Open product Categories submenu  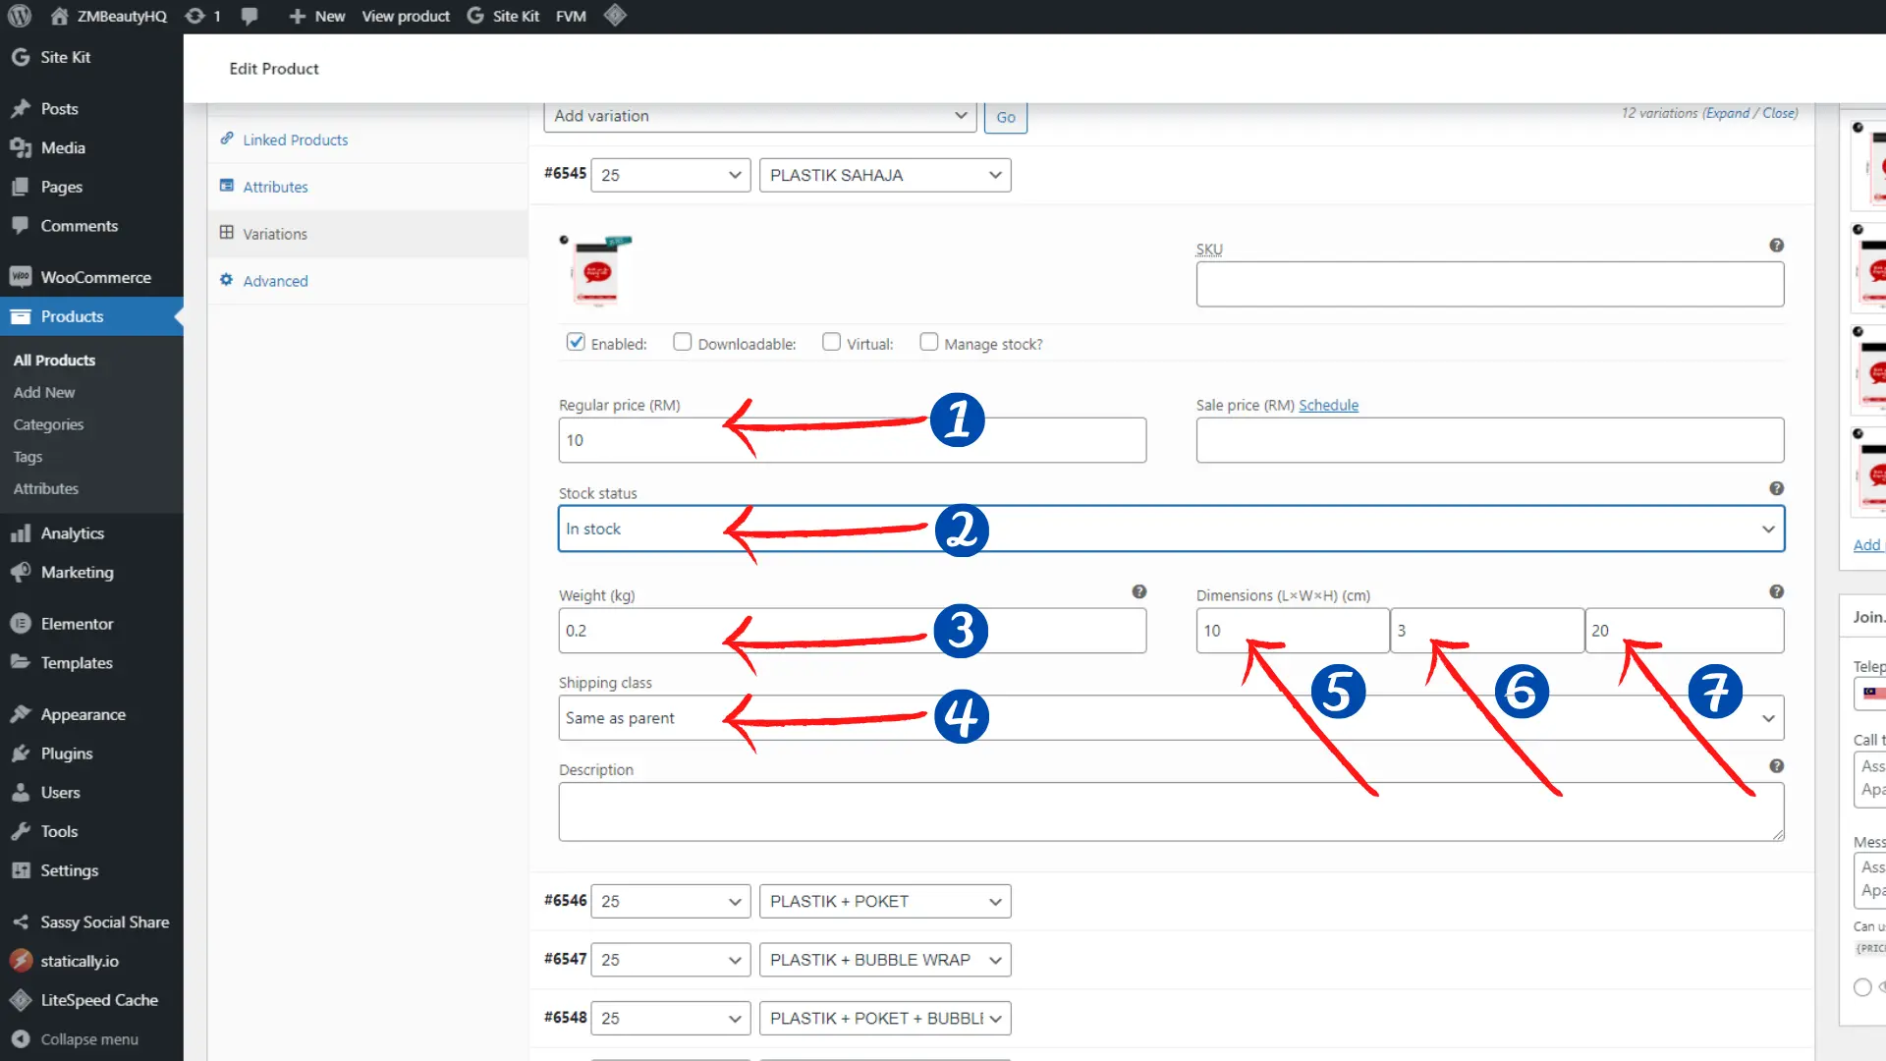click(48, 424)
